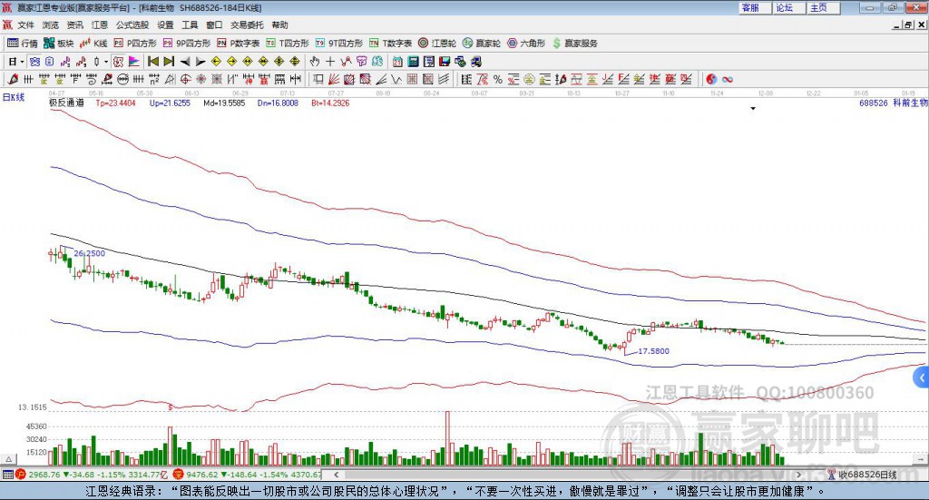Open the 浏览 menu
Image resolution: width=929 pixels, height=500 pixels.
click(51, 25)
